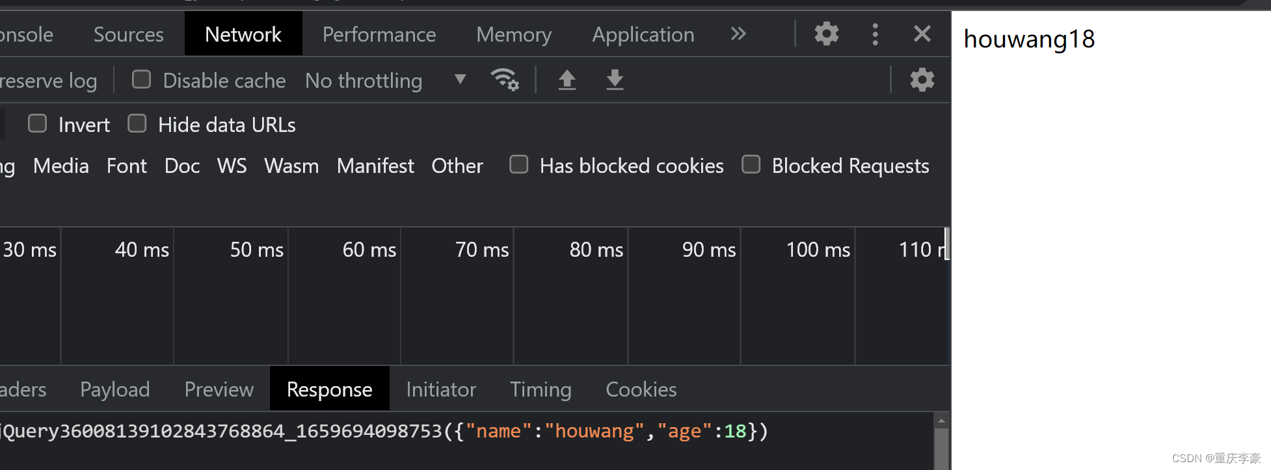Select the Response request tab
Screen dimensions: 1271x470
(330, 389)
